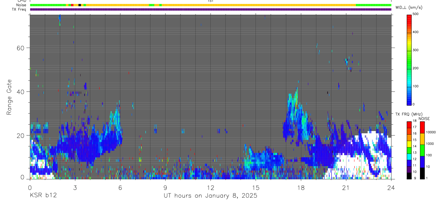This screenshot has width=440, height=203.
Task: Click the 10000 label on NOISE scale
Action: coord(431,132)
